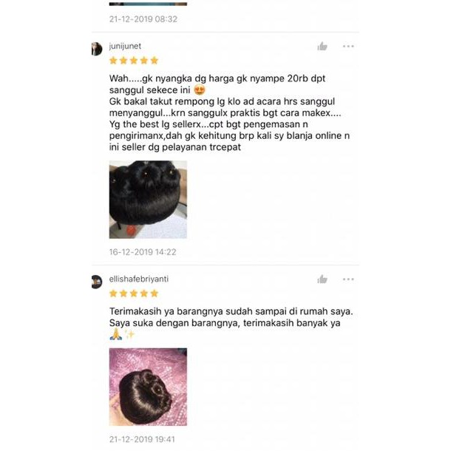Open three-dot menu on ellishafebriyanti's review
This screenshot has height=451, width=451.
[348, 279]
